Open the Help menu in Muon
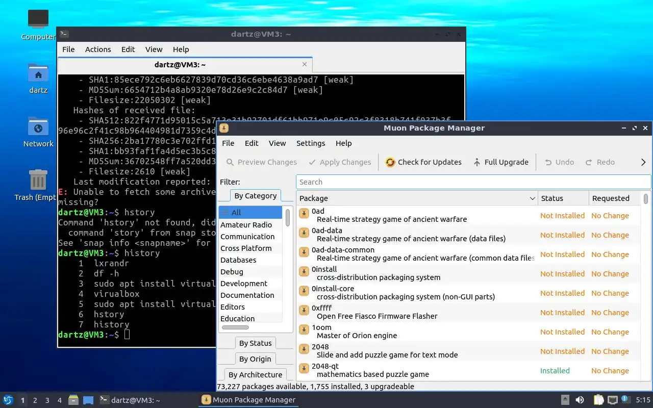 click(344, 143)
